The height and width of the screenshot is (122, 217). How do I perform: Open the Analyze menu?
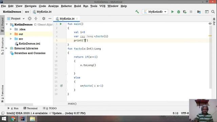coord(53,6)
